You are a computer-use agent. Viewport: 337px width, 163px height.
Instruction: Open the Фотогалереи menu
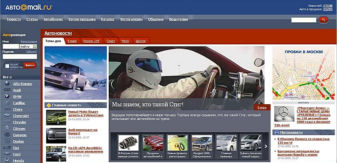[131, 19]
